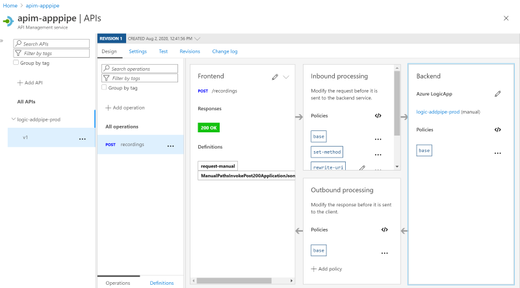520x288 pixels.
Task: Open the request-manual definition
Action: [218, 166]
